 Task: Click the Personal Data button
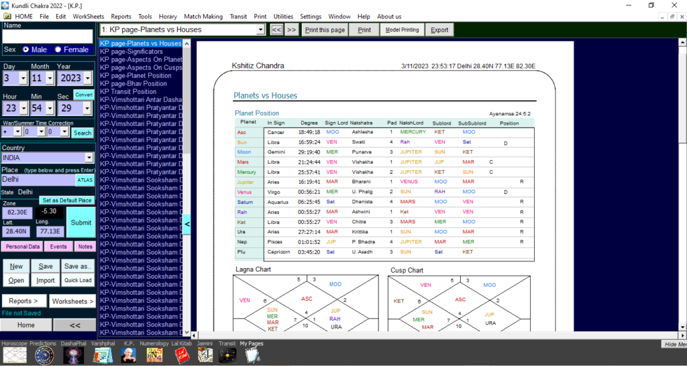click(x=22, y=247)
